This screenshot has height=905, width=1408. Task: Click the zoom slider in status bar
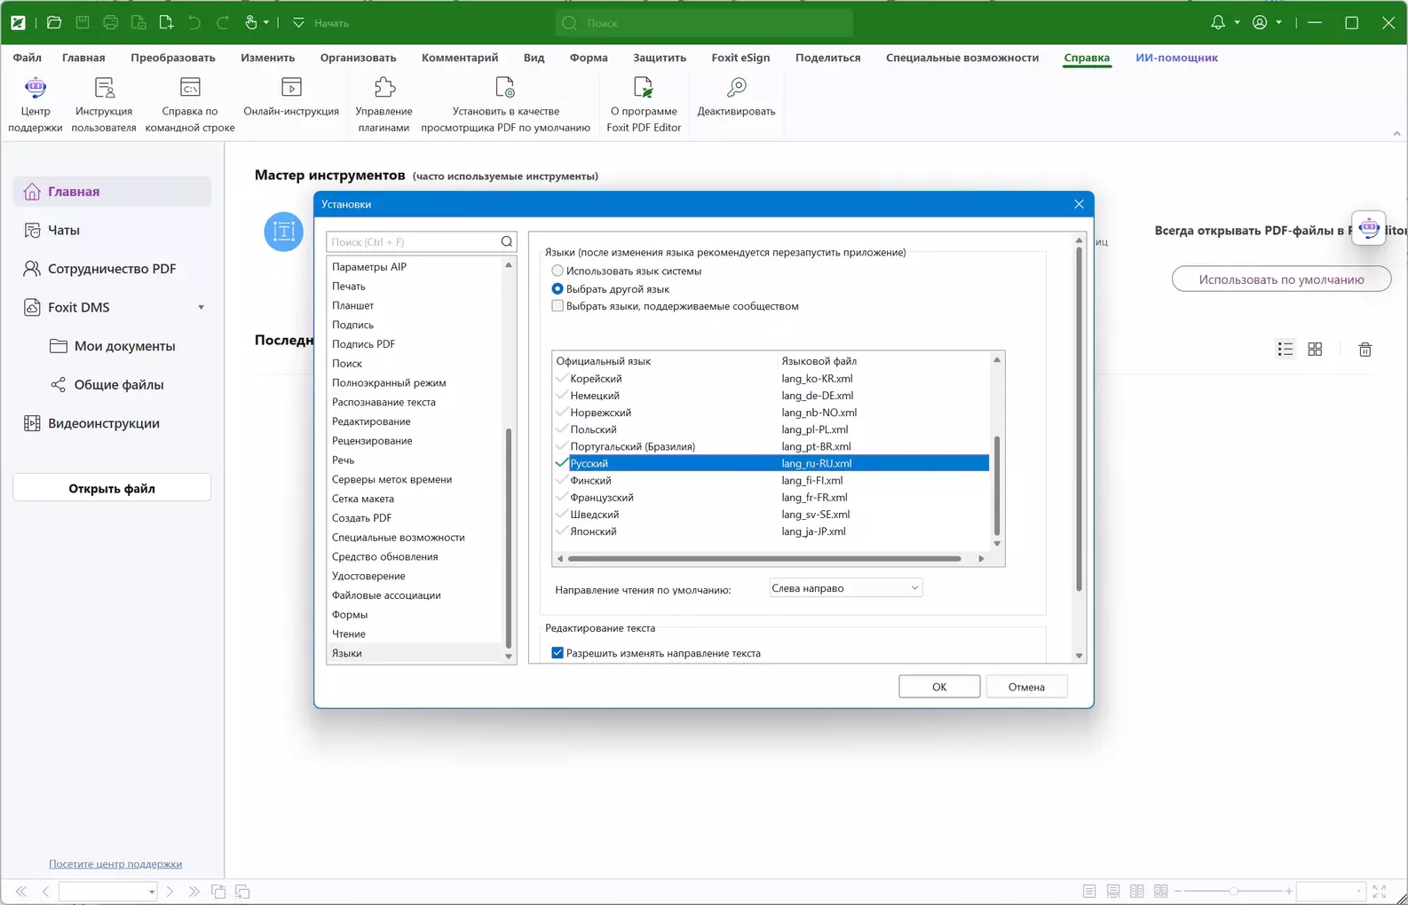pyautogui.click(x=1233, y=891)
